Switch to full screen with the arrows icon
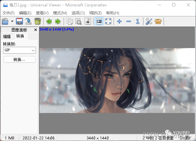Viewport: 196px width, 141px height. (x=108, y=21)
